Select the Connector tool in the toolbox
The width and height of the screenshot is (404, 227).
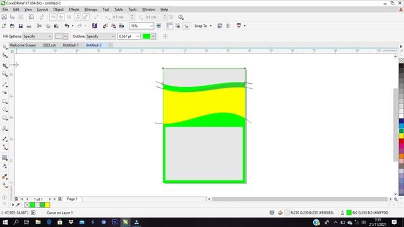tap(4, 147)
